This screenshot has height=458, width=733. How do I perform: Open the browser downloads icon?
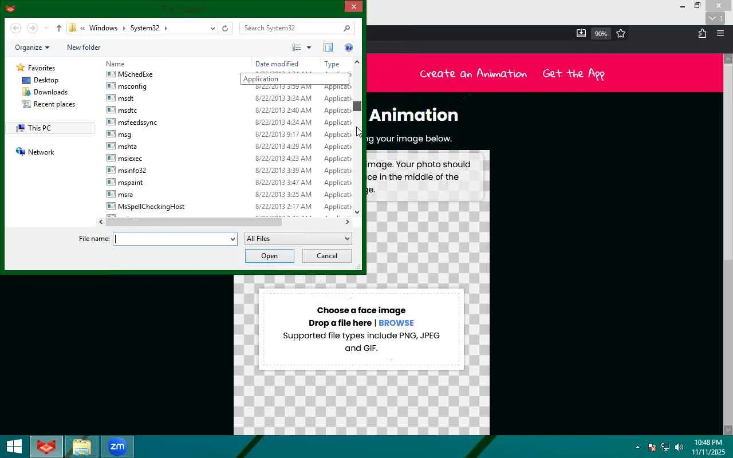click(581, 33)
